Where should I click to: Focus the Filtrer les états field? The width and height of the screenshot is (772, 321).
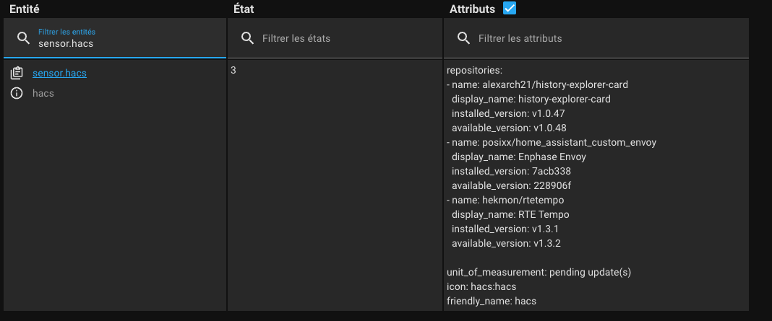coord(335,38)
